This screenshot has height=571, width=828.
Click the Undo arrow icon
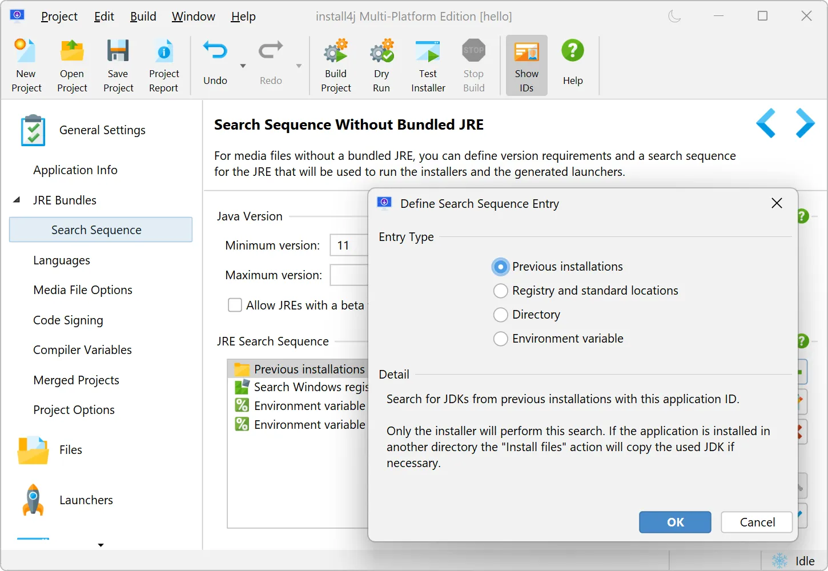coord(215,51)
